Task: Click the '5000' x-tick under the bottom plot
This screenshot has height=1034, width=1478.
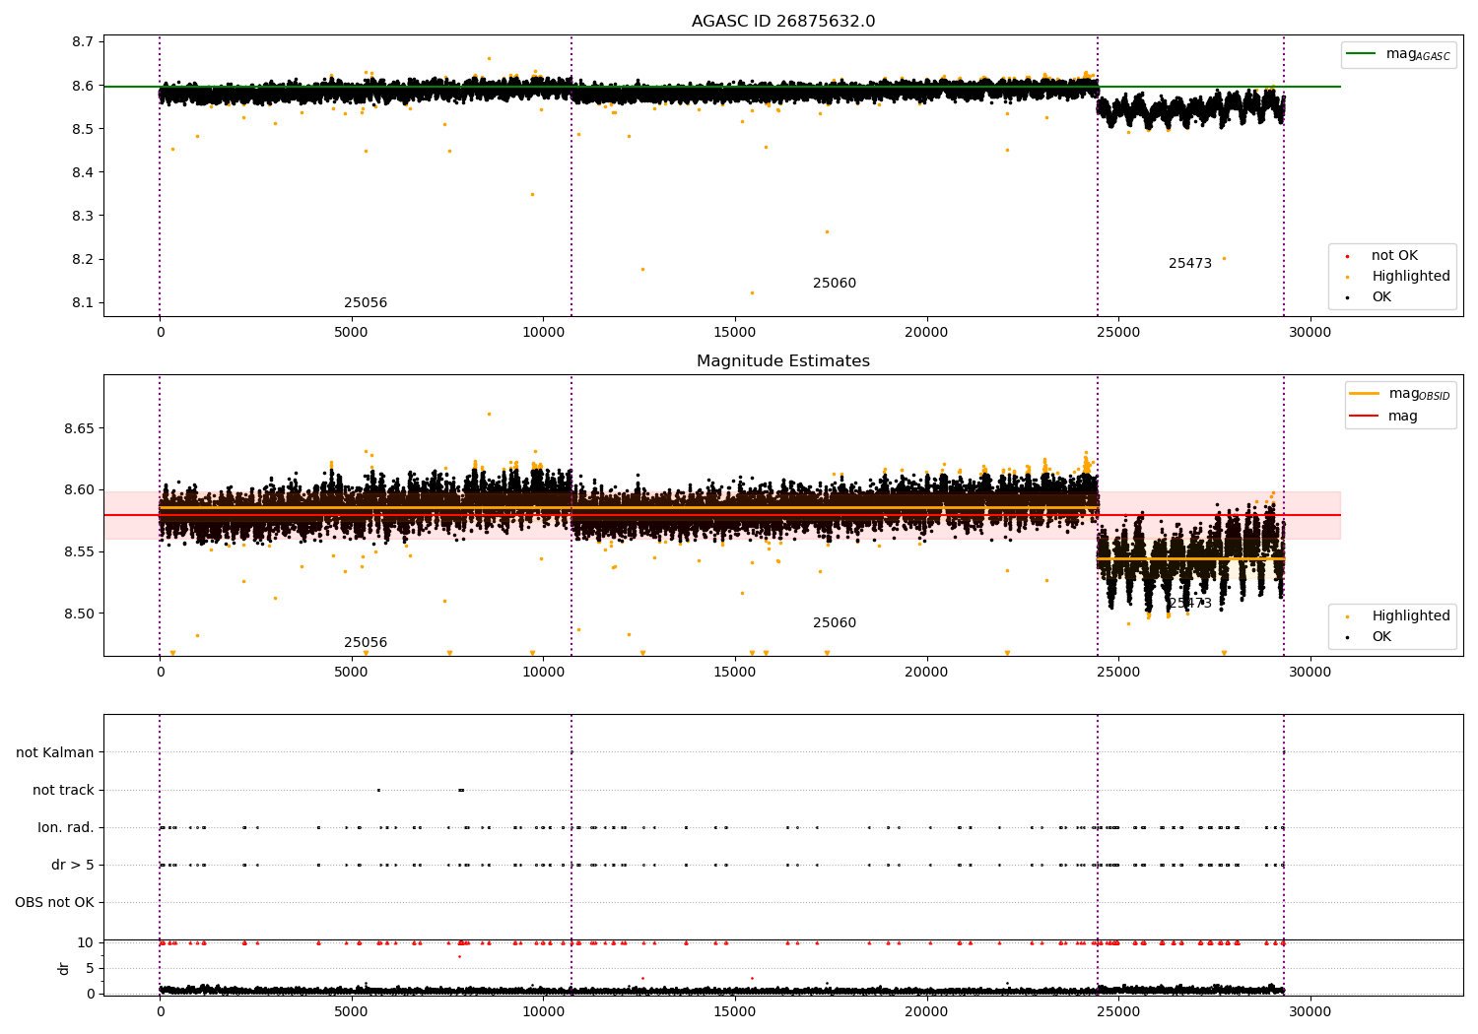Action: [352, 1011]
